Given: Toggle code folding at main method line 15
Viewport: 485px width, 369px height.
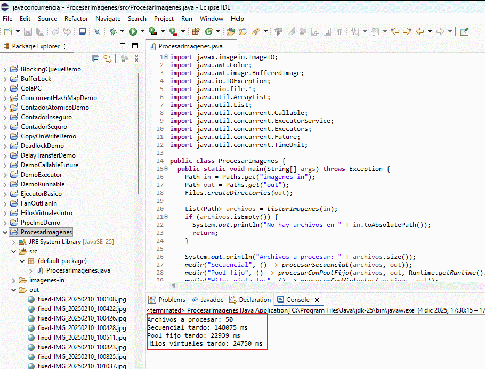Looking at the screenshot, I should click(x=166, y=169).
